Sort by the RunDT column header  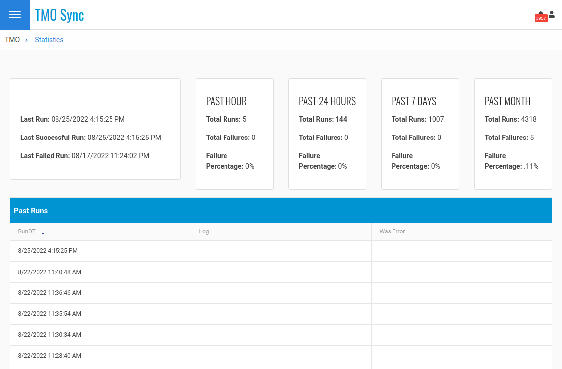click(27, 231)
